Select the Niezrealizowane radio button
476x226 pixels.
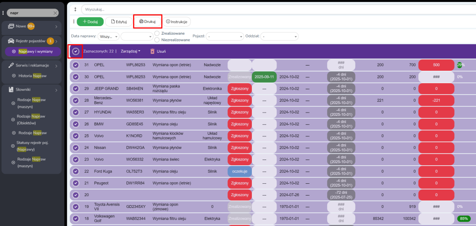click(157, 40)
